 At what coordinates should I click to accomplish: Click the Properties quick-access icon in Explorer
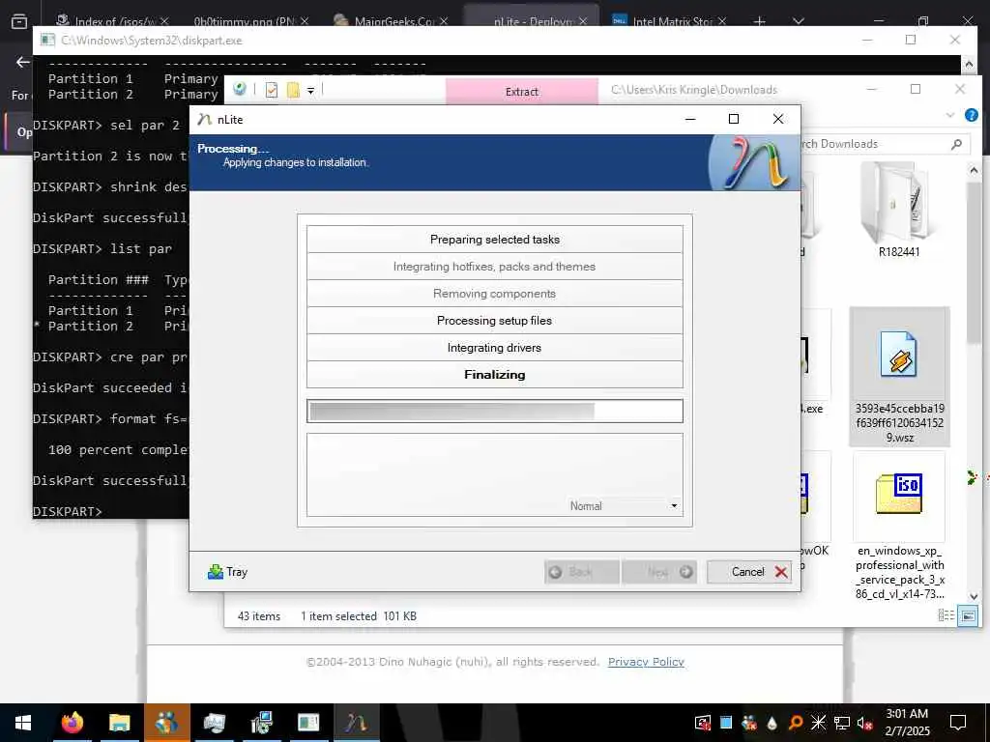(x=272, y=90)
